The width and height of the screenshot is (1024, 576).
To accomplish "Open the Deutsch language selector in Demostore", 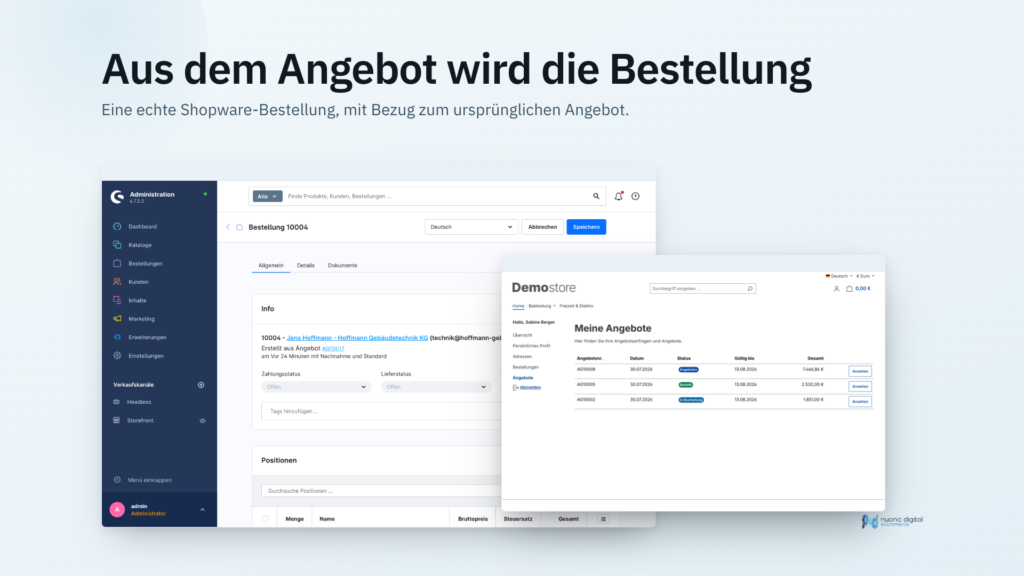I will tap(839, 276).
